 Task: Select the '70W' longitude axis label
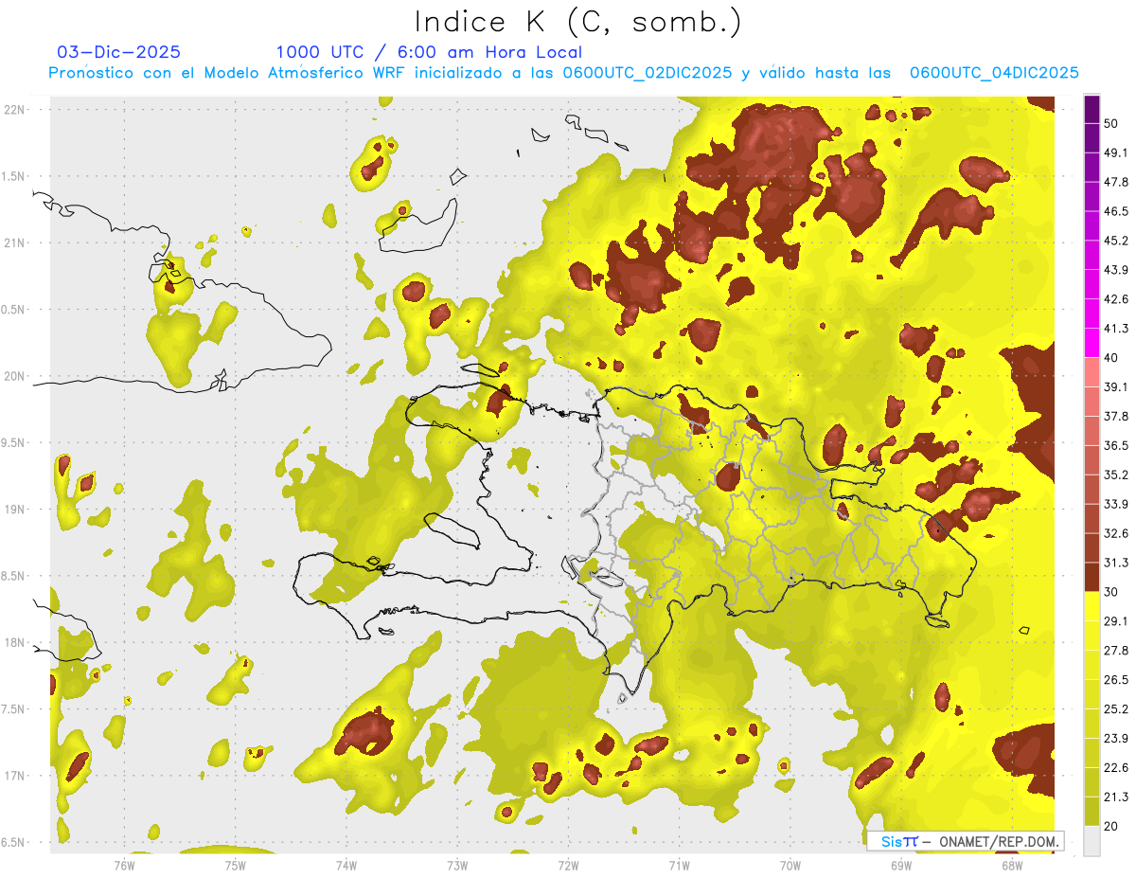790,866
